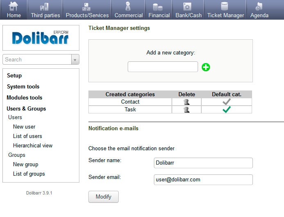The image size is (284, 217).
Task: Go to Users in the sidebar
Action: [x=15, y=117]
